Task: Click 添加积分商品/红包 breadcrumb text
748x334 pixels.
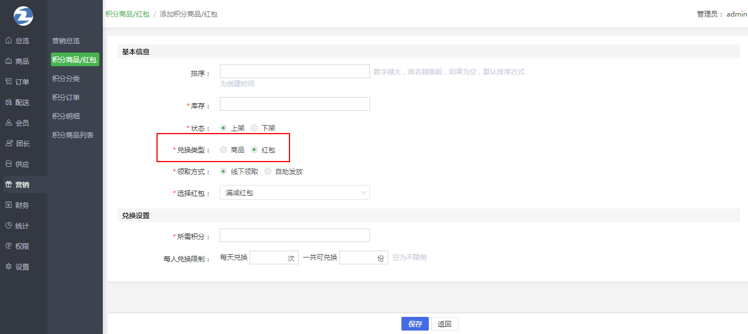Action: pos(188,14)
